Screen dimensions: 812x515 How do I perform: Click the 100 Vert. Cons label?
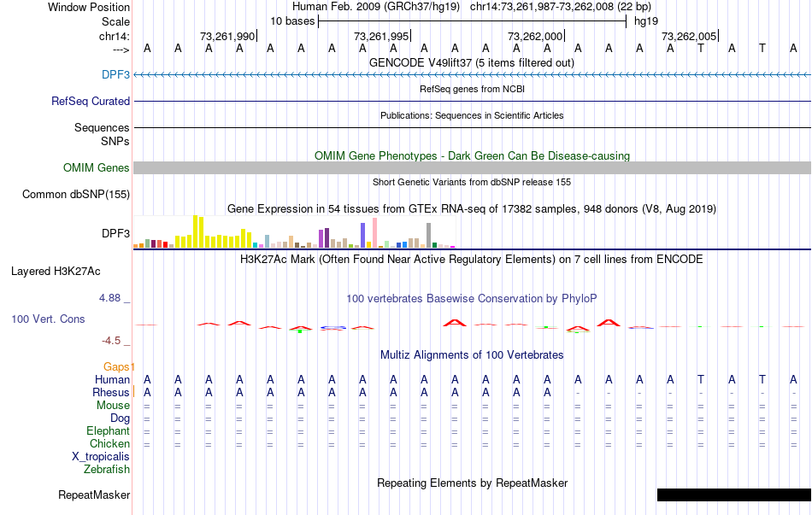[x=48, y=319]
